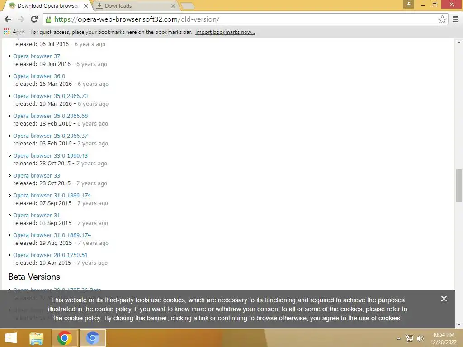This screenshot has height=347, width=463.
Task: Click text 'released: 10 Apr 2015'
Action: 42,263
